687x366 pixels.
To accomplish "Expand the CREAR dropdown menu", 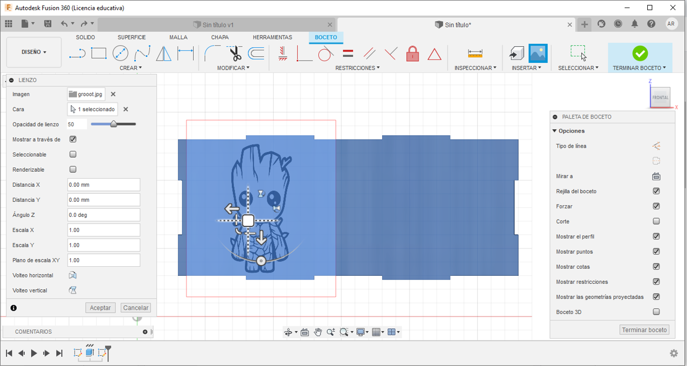I will (x=131, y=68).
